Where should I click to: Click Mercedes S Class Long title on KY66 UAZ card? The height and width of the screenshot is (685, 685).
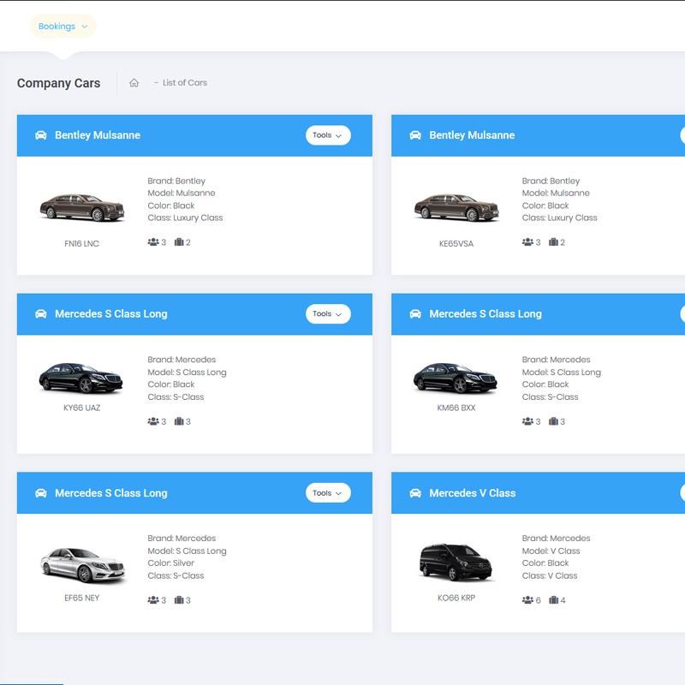[x=111, y=314]
